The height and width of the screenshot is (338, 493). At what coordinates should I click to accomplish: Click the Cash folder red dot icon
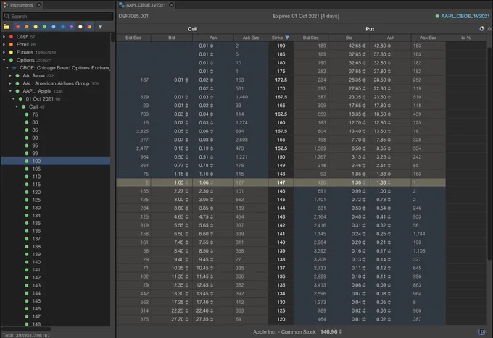11,37
